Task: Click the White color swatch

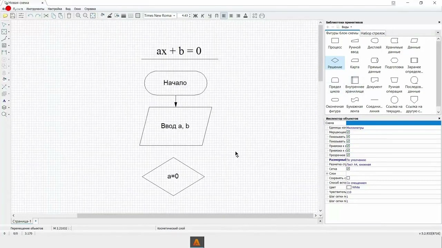Action: [x=349, y=187]
